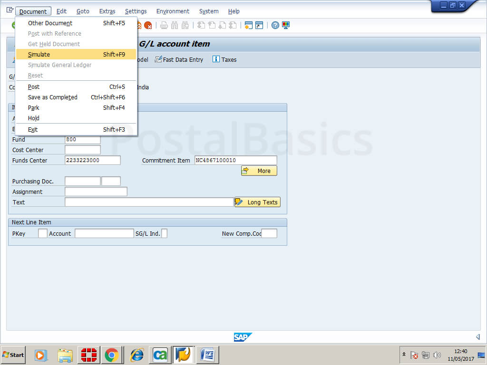Click the red Cancel icon in toolbar
Screen dimensions: 487x365
[148, 25]
